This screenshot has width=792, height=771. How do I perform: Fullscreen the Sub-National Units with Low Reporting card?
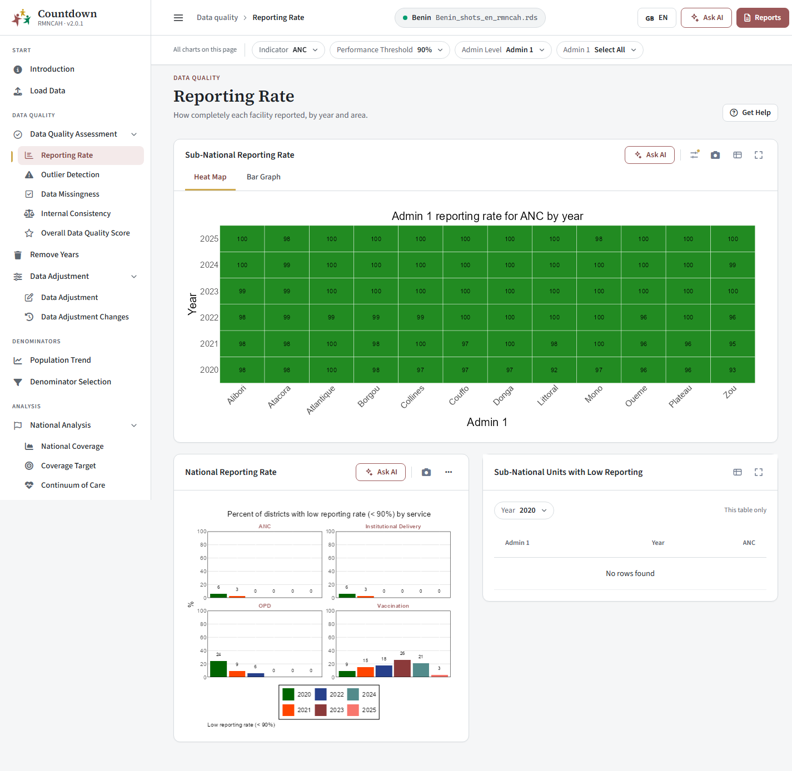click(x=759, y=472)
